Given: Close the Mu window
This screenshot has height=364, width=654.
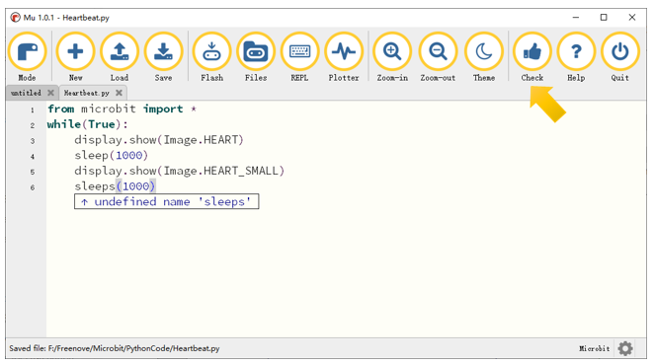Looking at the screenshot, I should (x=632, y=18).
